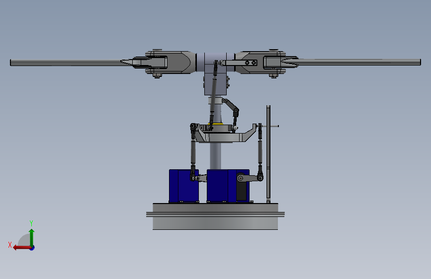This screenshot has height=279, width=431.
Task: Select the gray base plate
Action: click(215, 216)
